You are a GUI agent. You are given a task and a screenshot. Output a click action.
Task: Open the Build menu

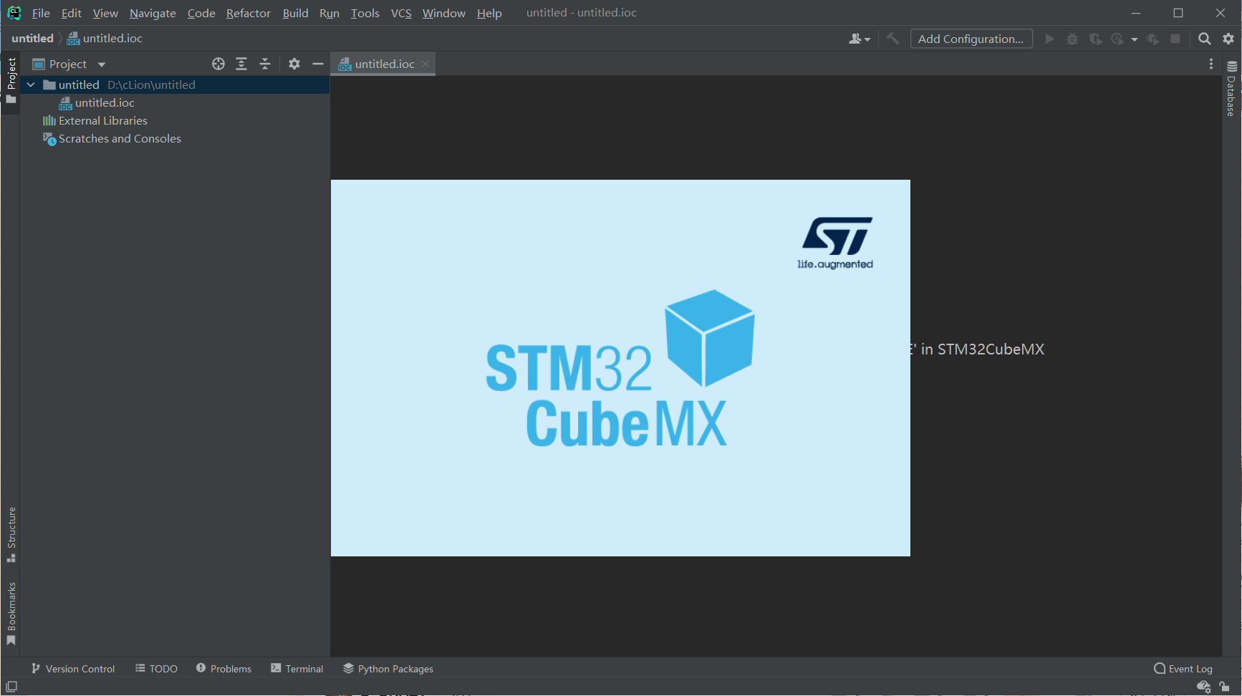pos(295,13)
